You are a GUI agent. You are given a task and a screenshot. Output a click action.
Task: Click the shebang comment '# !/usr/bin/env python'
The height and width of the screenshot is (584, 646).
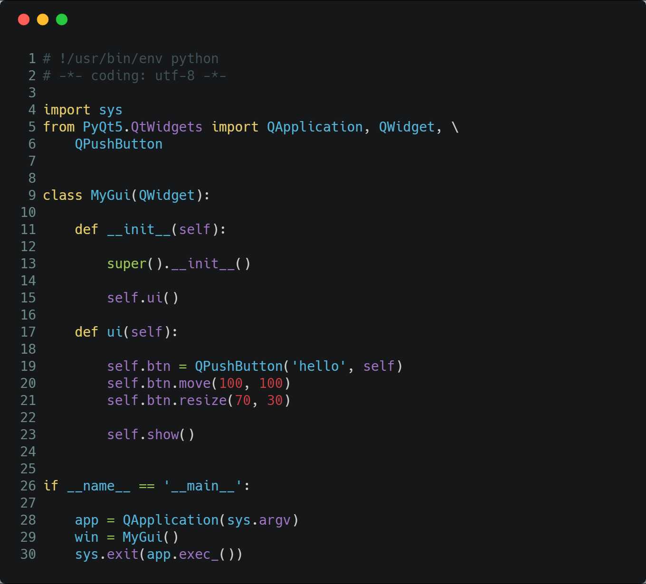pos(131,59)
